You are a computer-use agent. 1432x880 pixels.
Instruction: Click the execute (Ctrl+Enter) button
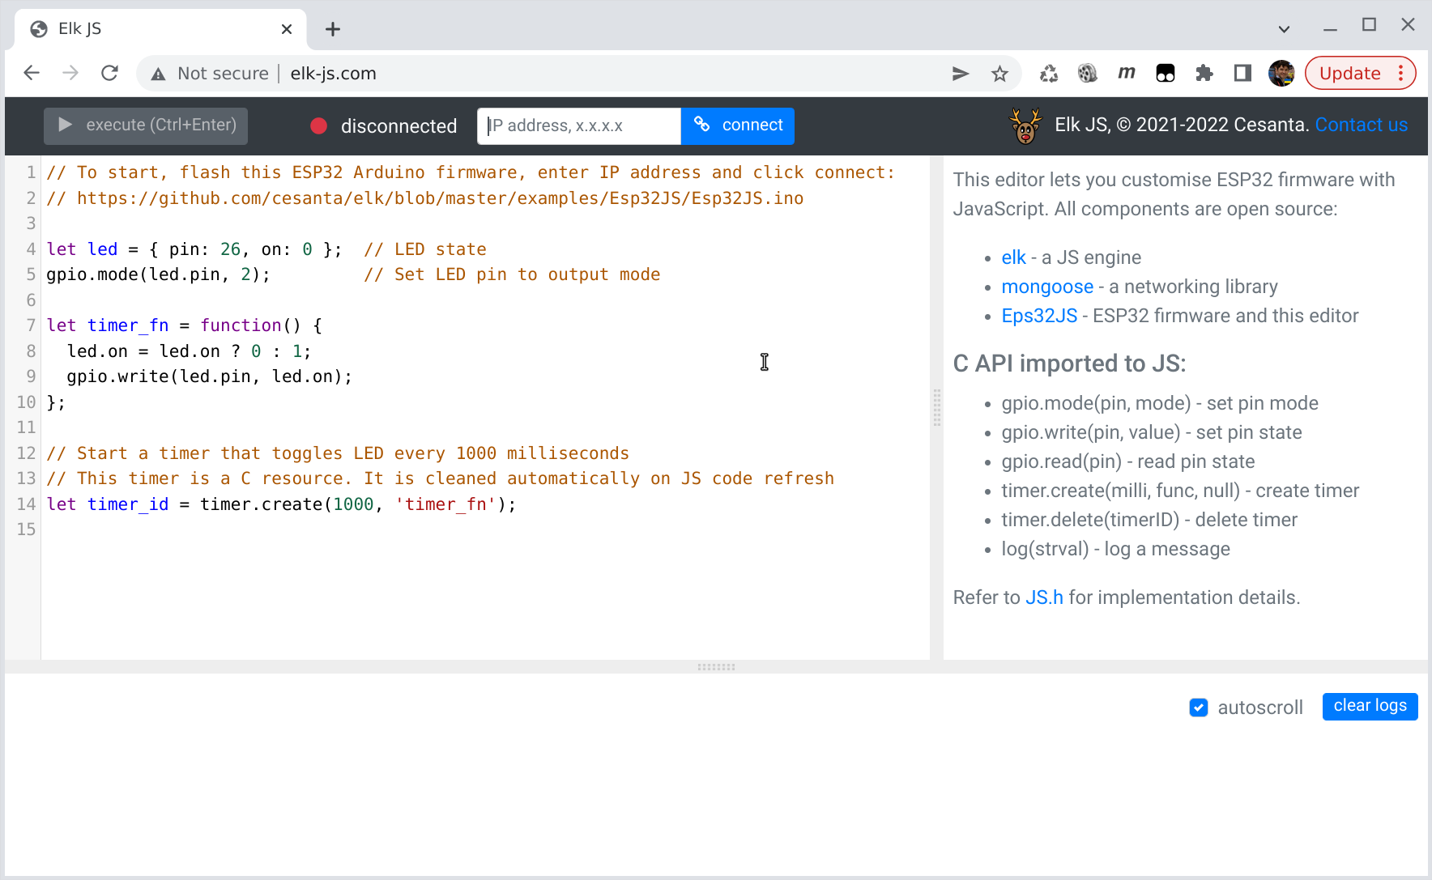[x=146, y=125]
